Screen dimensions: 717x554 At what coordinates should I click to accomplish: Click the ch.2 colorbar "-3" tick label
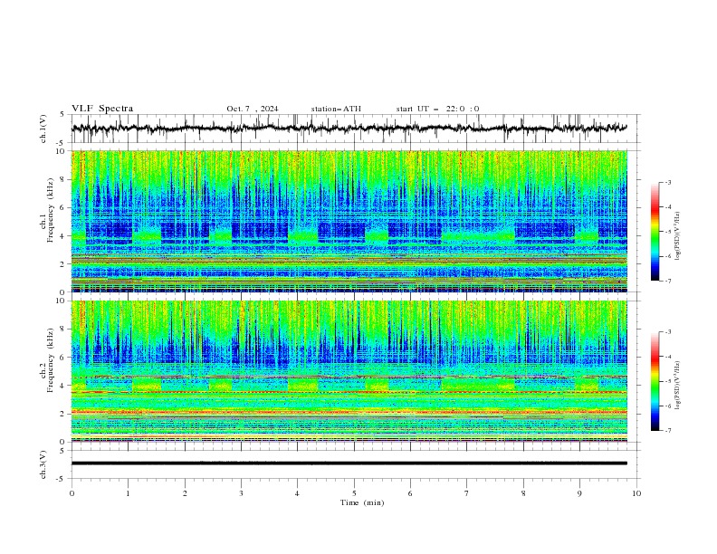pyautogui.click(x=667, y=332)
